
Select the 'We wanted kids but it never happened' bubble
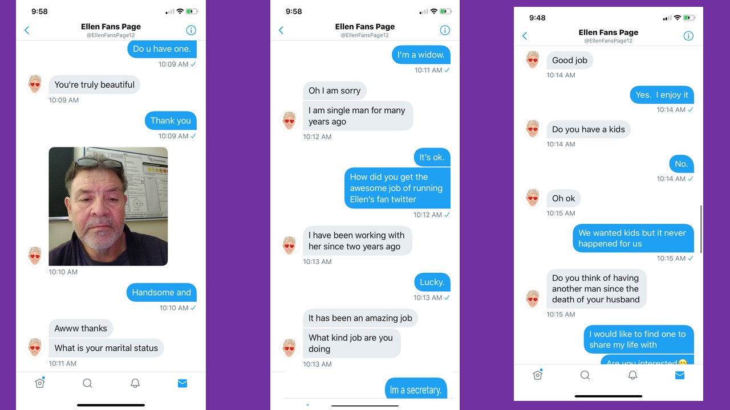tap(633, 238)
